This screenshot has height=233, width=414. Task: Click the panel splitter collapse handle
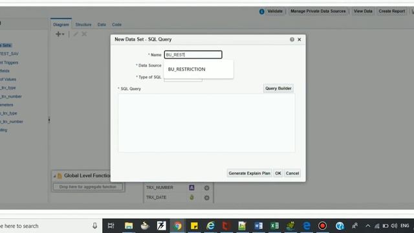49,120
